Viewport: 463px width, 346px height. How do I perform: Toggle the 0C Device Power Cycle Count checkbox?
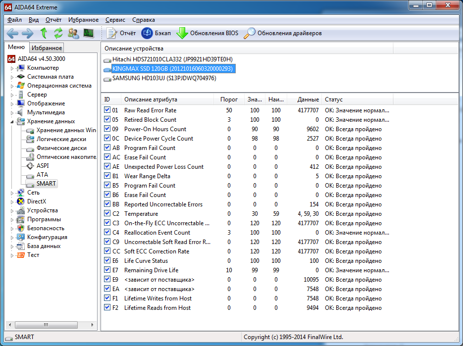point(107,138)
